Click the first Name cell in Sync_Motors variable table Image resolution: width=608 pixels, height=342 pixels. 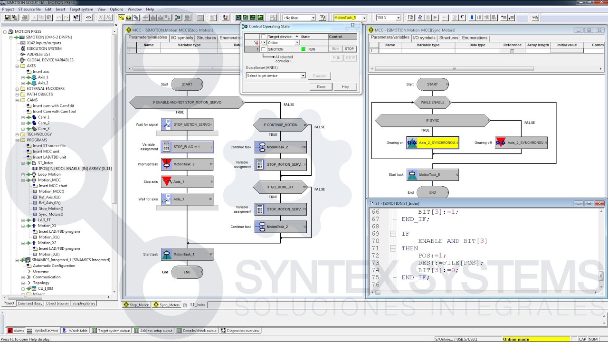pos(390,51)
